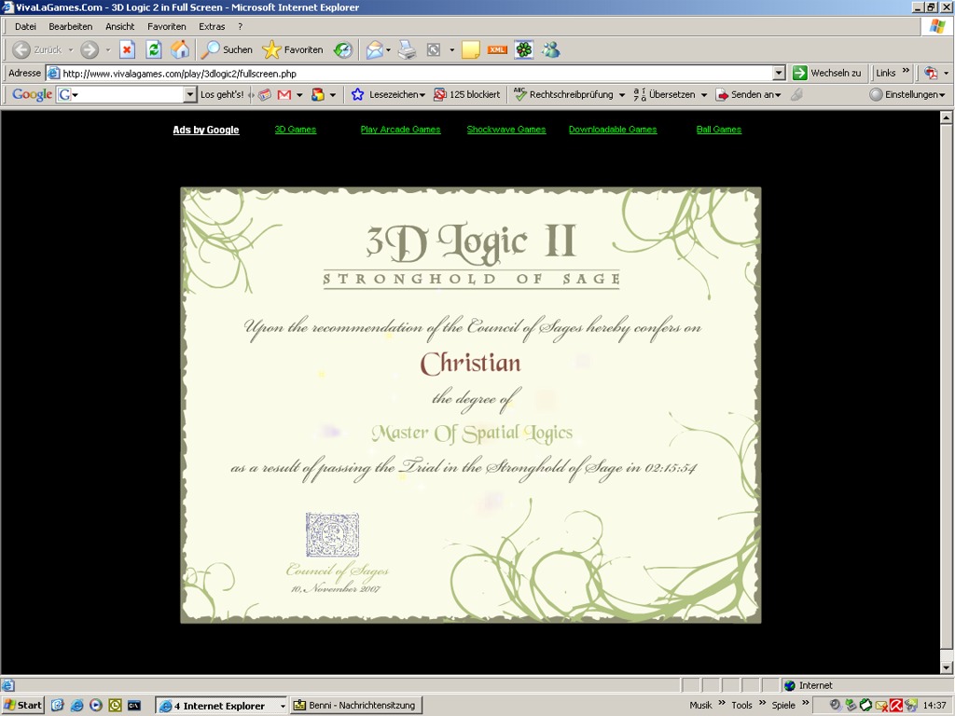Click the Stop loading icon

click(128, 49)
